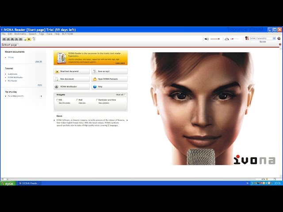
Task: Open the Audiobooks tutorial link
Action: tap(13, 74)
